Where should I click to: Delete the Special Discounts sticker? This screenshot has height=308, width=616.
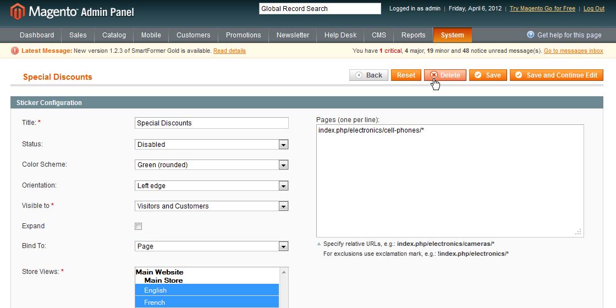445,75
